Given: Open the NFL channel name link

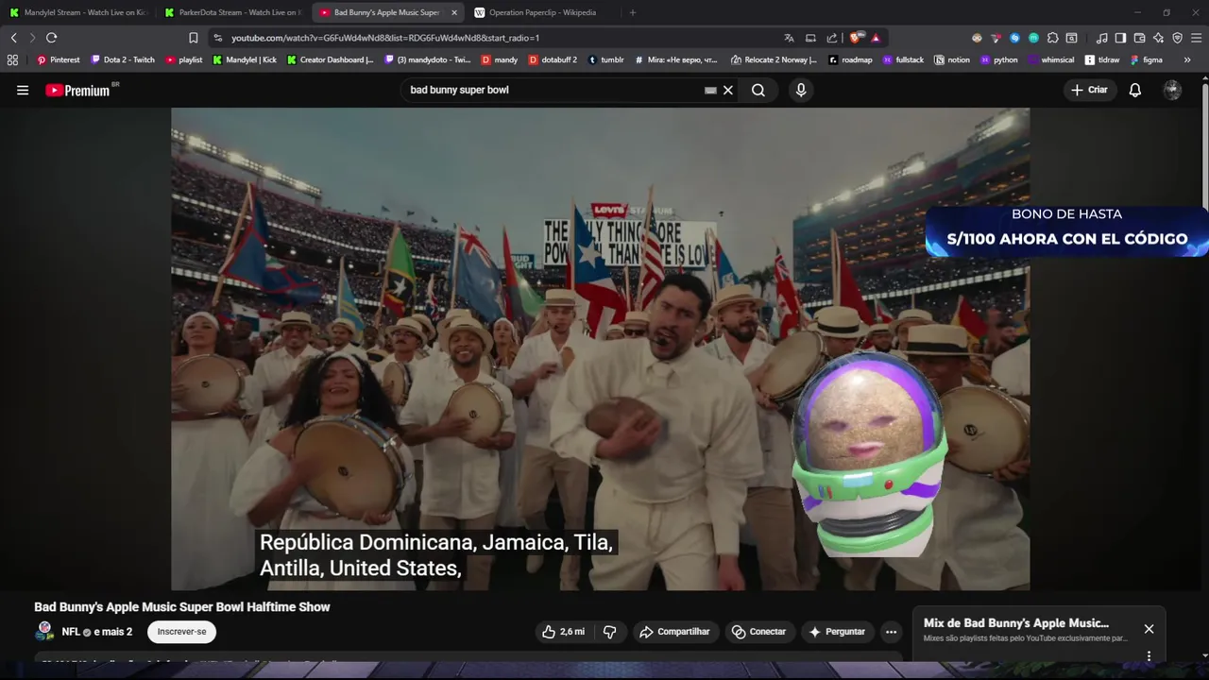Looking at the screenshot, I should click(71, 632).
